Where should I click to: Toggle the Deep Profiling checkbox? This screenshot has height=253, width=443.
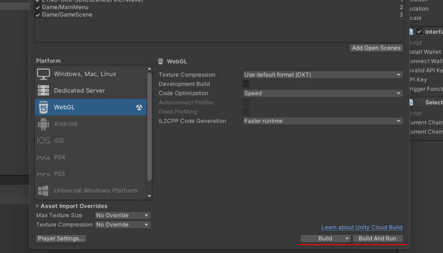246,112
